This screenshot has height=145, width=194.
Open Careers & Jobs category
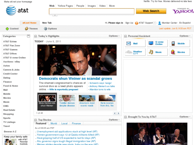pyautogui.click(x=11, y=70)
